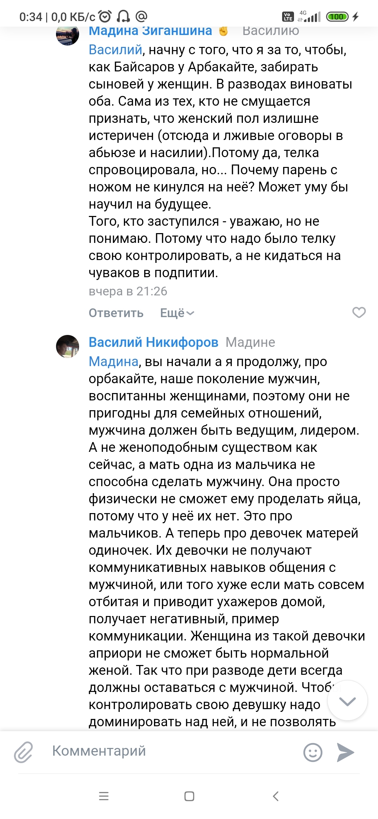
Task: Tap the вчера в 21:26 timestamp
Action: (x=128, y=291)
